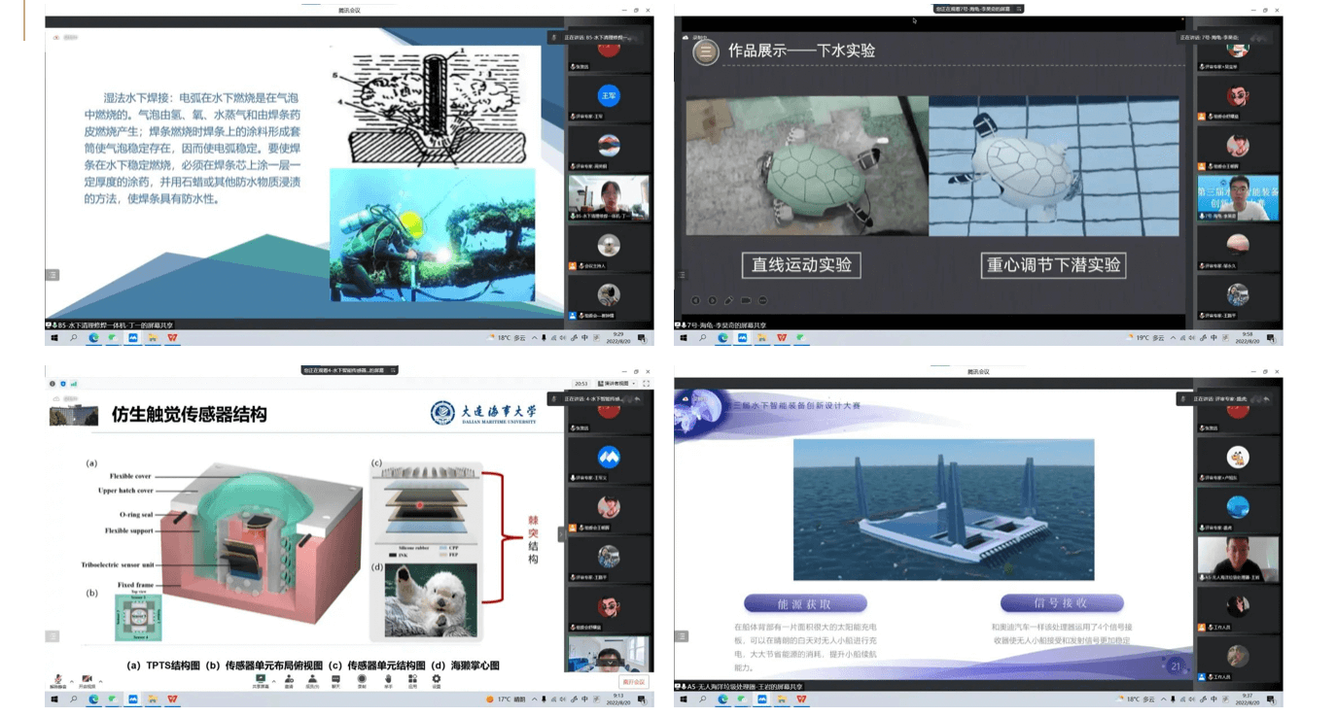Toggle the unmute microphone button

point(59,680)
